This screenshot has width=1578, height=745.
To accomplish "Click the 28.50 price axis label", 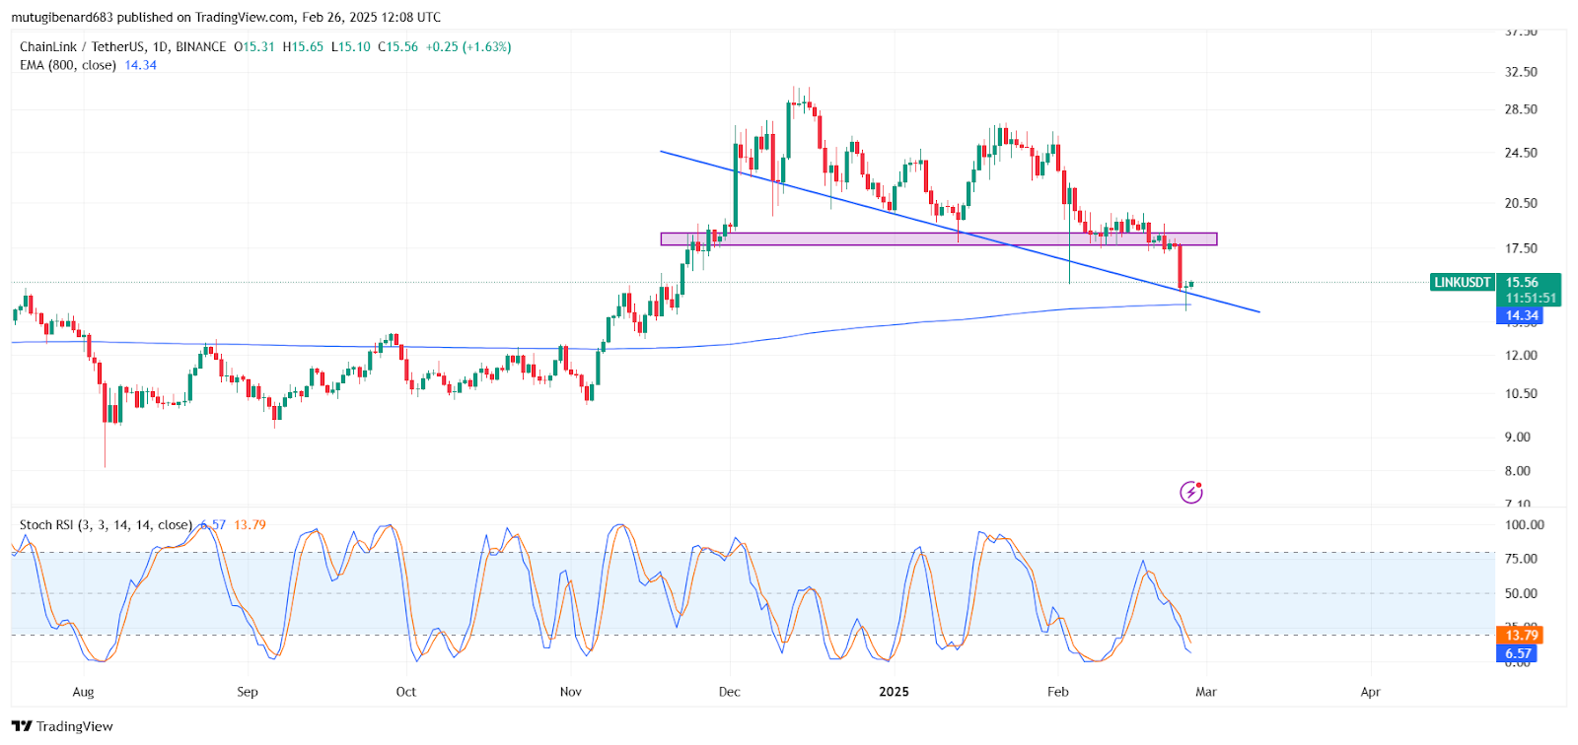I will point(1521,109).
